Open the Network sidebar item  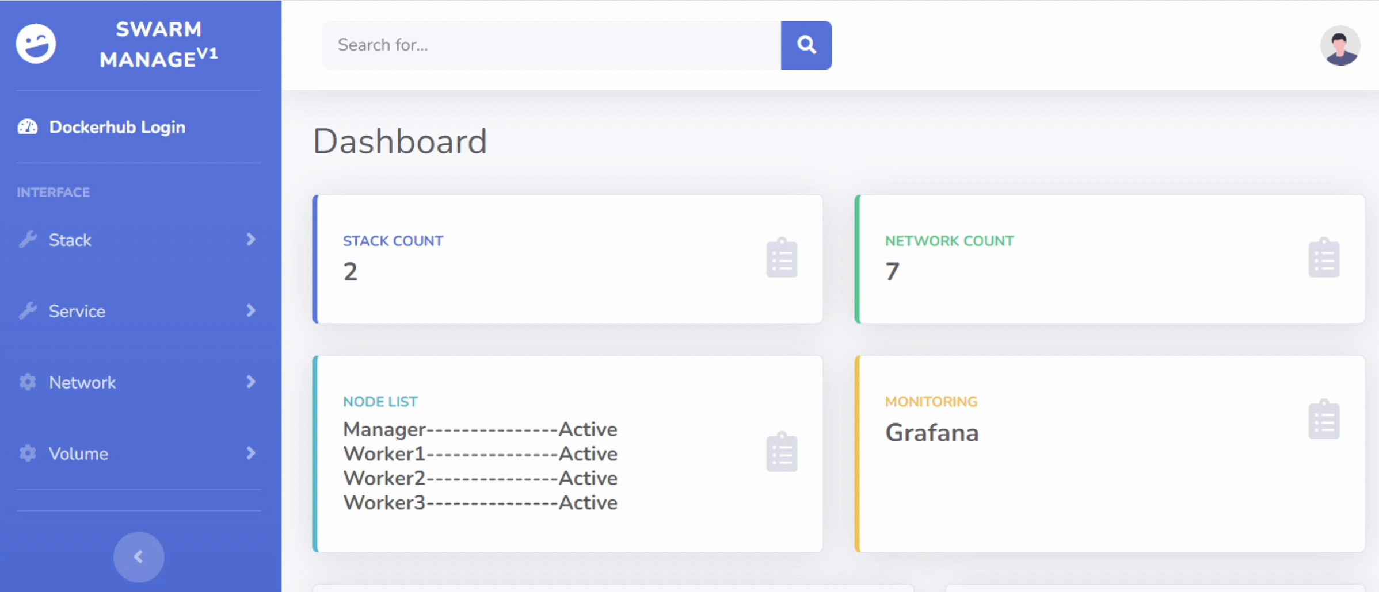click(x=138, y=382)
